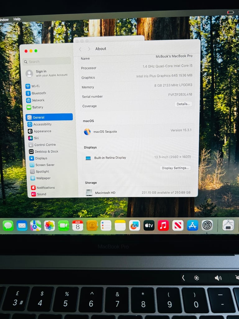239x319 pixels.
Task: Launch Music from the Dock
Action: click(x=163, y=226)
